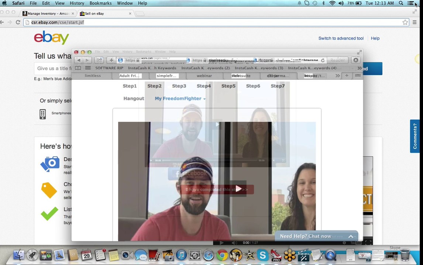Image resolution: width=423 pixels, height=265 pixels.
Task: Launch Safari compass icon in dock
Action: coord(208,255)
